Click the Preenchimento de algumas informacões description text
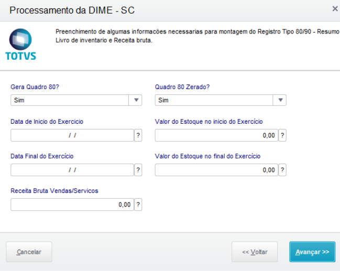The image size is (340, 271). 198,36
